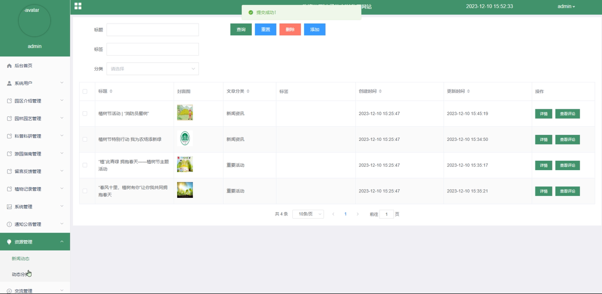Sort by 创建时间 column arrows
Screen dimensions: 602x294
coord(380,91)
